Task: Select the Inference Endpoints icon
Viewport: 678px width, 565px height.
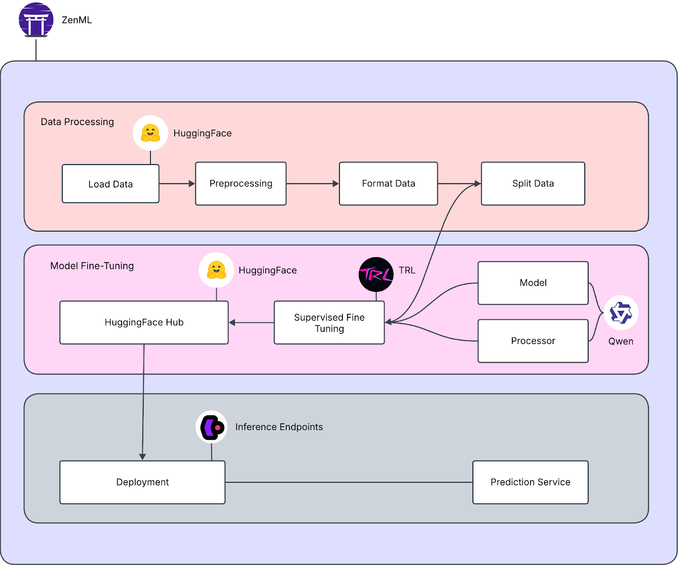Action: [211, 427]
